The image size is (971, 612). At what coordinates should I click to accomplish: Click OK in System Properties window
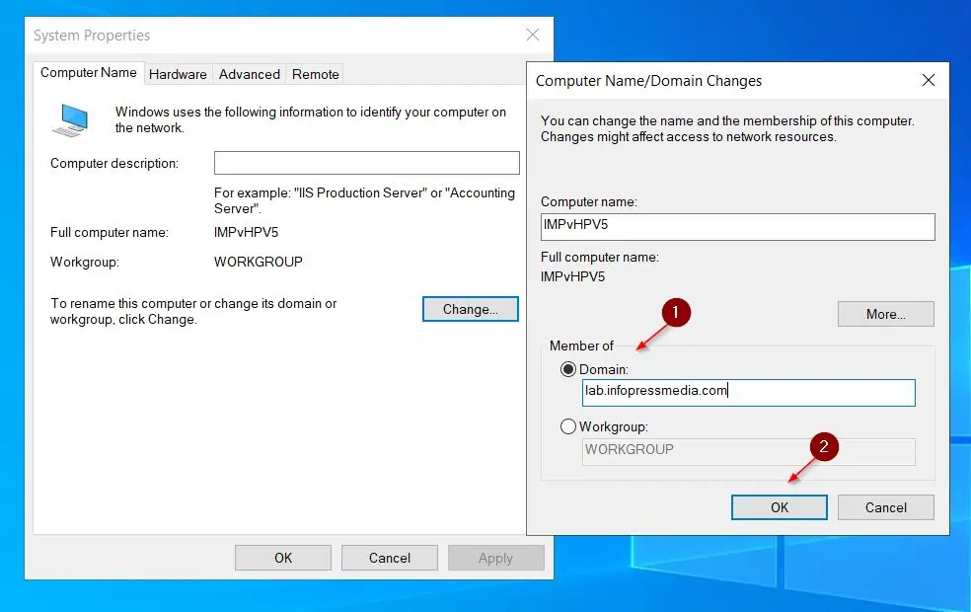point(283,558)
